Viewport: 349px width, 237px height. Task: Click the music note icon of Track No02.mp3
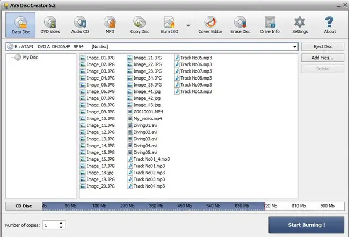coord(130,173)
